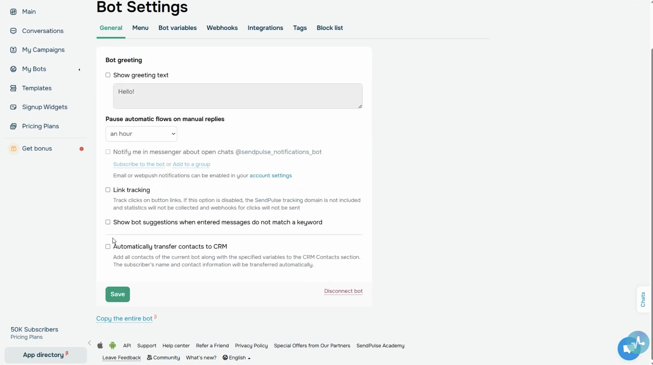Click the My Campaigns sidebar icon
The height and width of the screenshot is (365, 653).
(13, 50)
